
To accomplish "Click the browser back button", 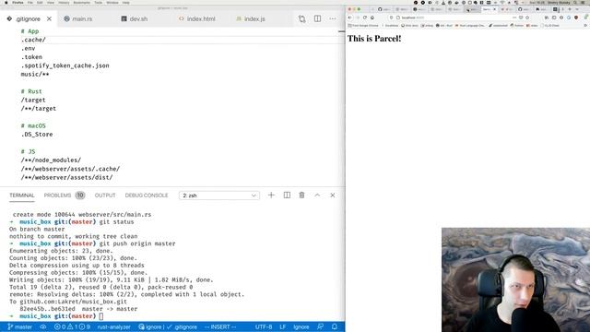I will [350, 18].
